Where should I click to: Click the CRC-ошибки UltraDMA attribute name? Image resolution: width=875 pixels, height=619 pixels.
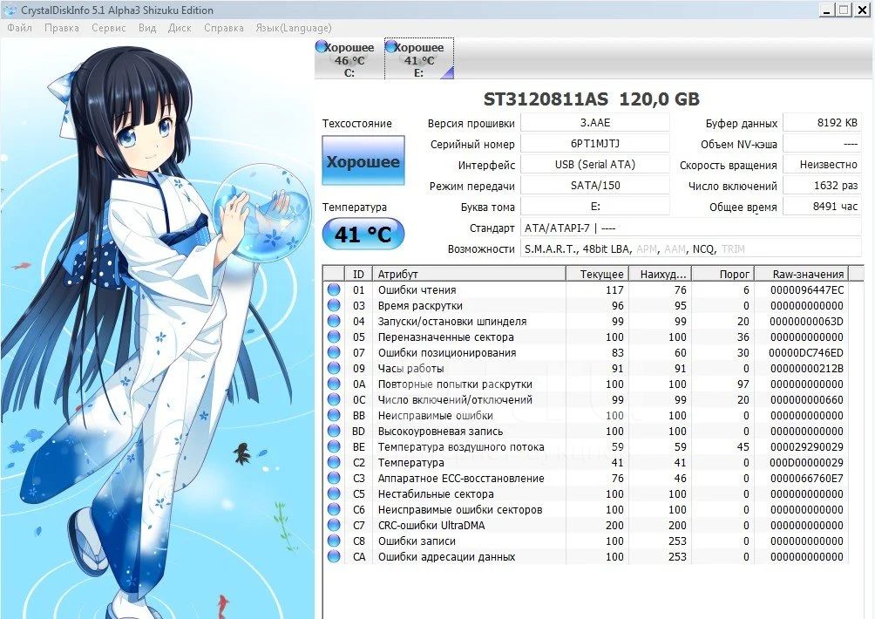431,525
